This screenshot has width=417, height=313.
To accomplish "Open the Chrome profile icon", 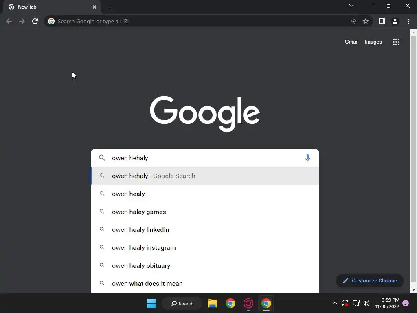I will [395, 21].
